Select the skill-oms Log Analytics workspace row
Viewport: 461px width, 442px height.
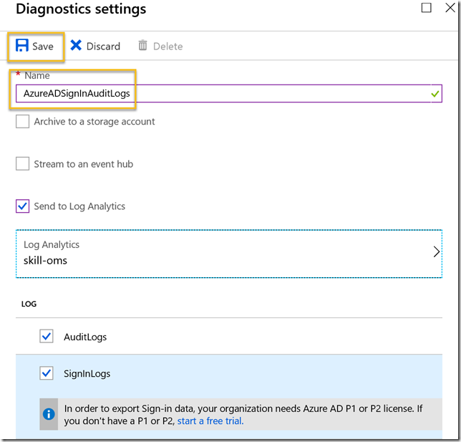pos(229,254)
